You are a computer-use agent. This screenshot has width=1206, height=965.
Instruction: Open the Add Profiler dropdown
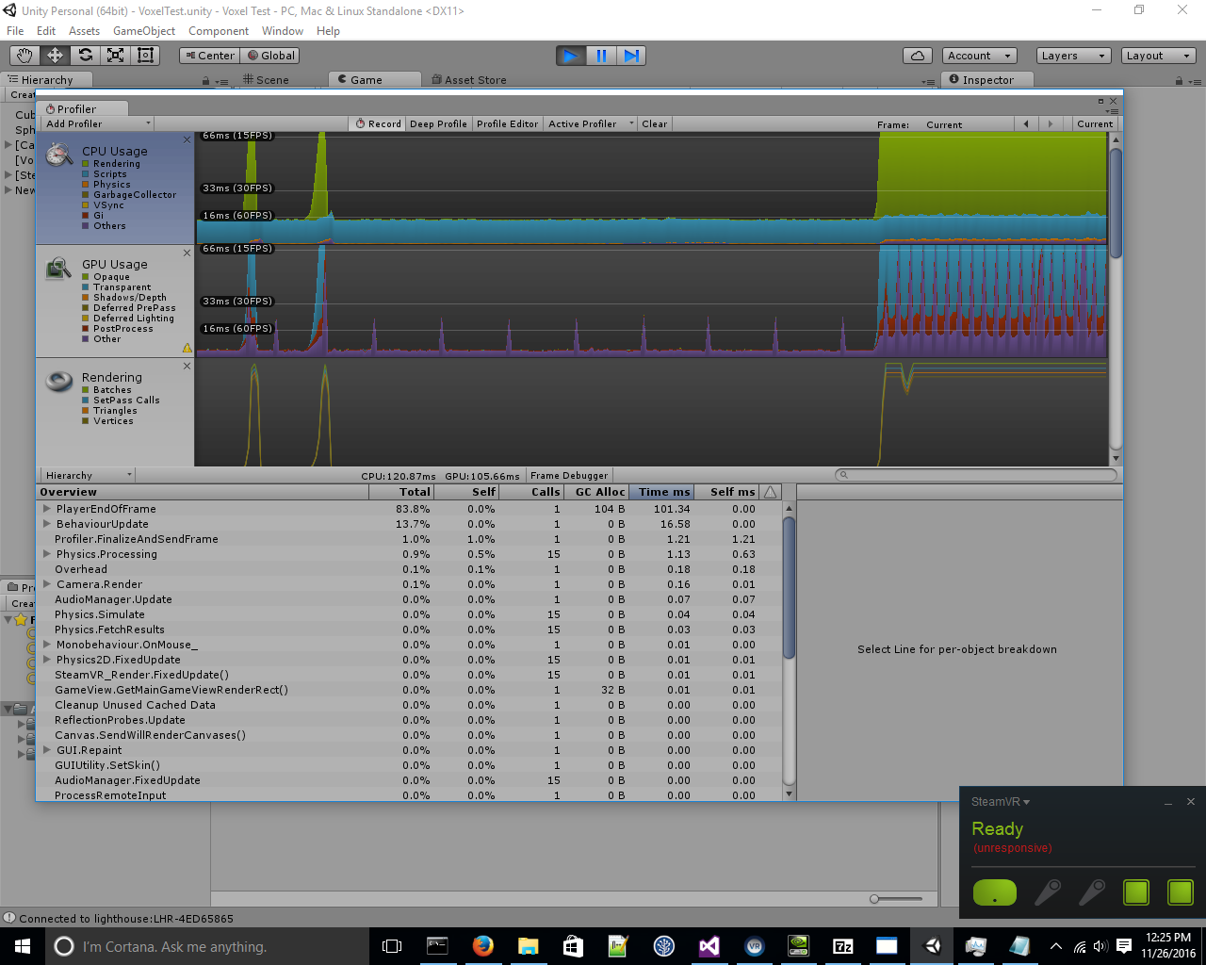97,123
